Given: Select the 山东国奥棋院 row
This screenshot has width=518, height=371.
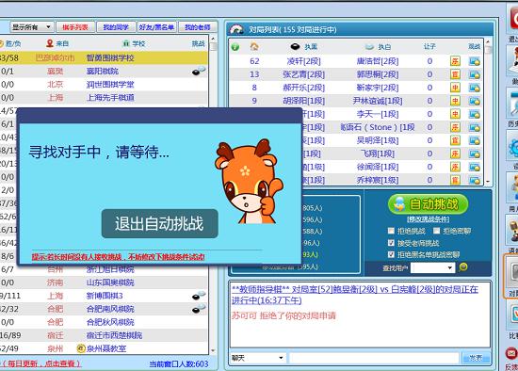Looking at the screenshot, I should click(x=104, y=282).
